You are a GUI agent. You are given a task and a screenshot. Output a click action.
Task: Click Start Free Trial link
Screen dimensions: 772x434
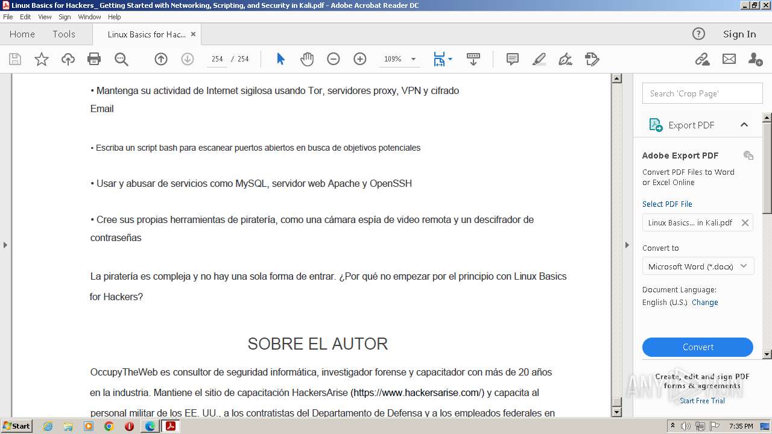pos(702,401)
